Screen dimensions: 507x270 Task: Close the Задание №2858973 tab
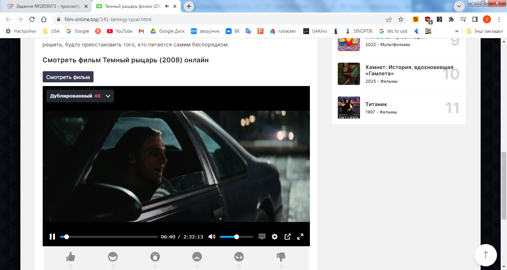(86, 6)
